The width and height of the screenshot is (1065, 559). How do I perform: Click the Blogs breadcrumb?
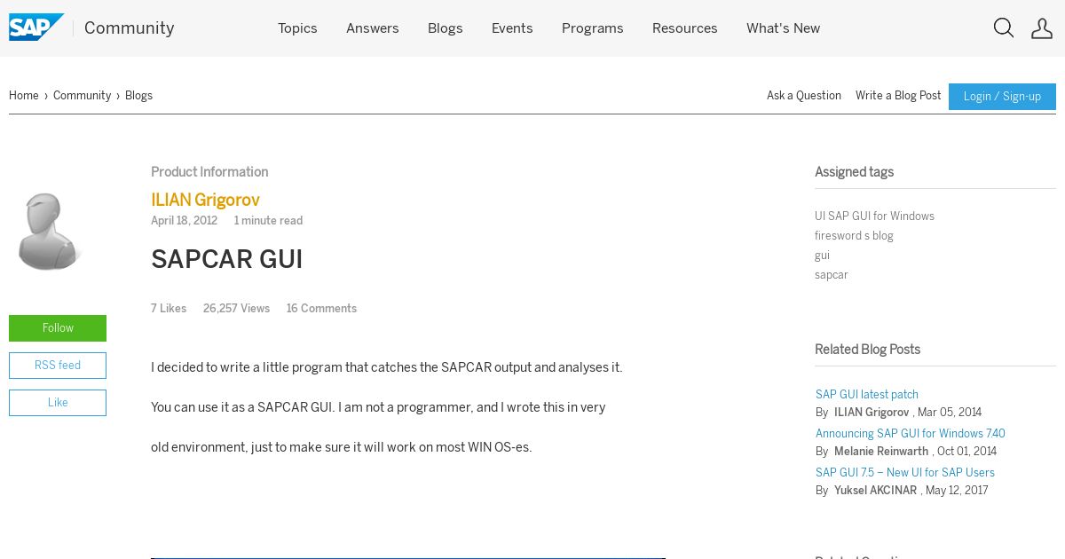138,96
